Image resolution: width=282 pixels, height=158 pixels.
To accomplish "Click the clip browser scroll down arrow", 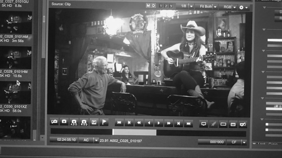I will [42, 138].
